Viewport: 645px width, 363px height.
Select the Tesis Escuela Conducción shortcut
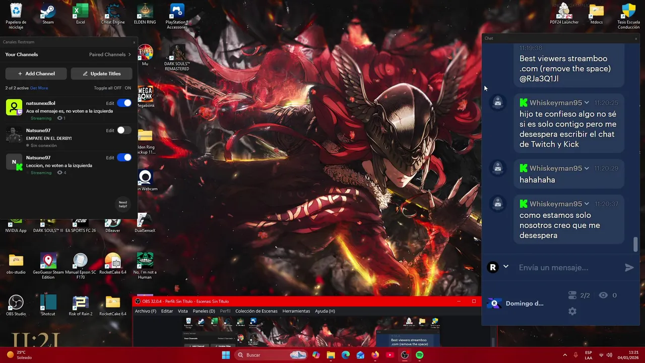(x=628, y=16)
